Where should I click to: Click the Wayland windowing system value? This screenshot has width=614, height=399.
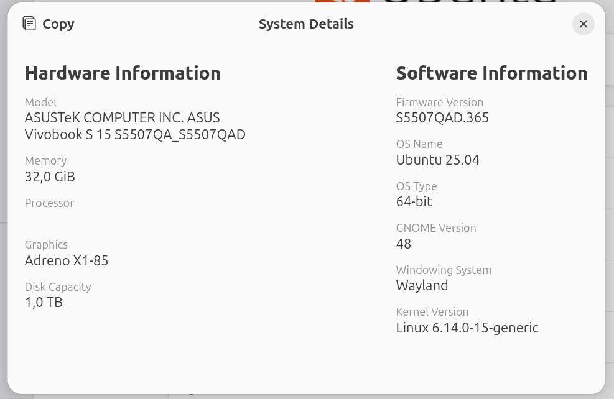point(422,285)
